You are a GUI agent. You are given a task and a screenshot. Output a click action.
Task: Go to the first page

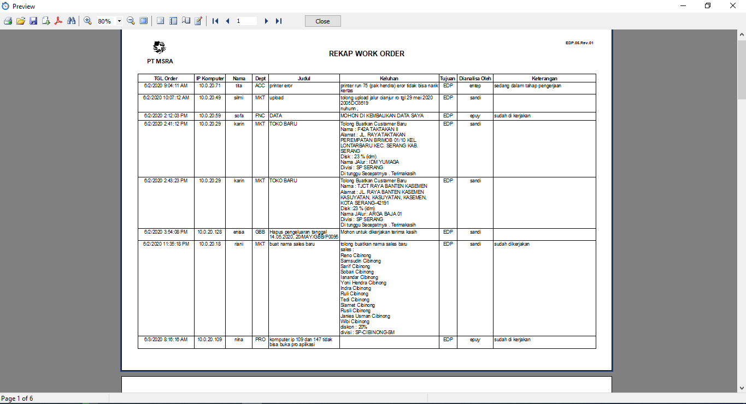click(215, 21)
